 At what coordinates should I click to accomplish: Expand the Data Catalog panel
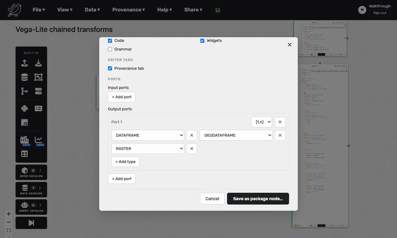(x=31, y=190)
